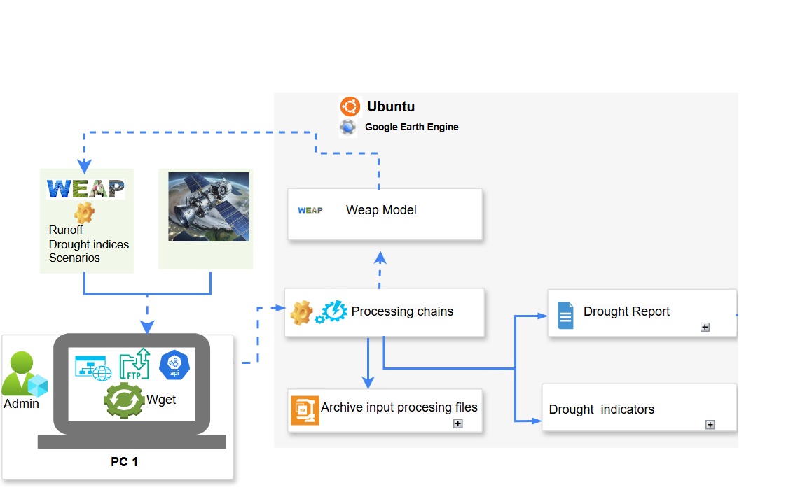Click the orange Ubuntu logo icon

350,106
